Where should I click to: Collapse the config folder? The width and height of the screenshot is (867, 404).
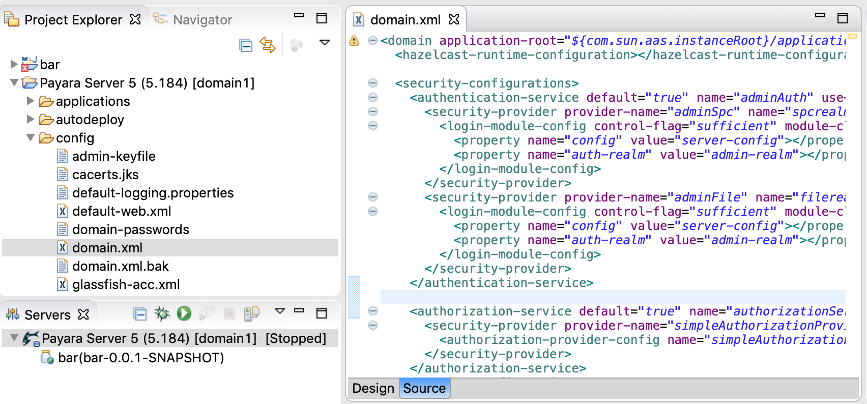click(x=31, y=138)
